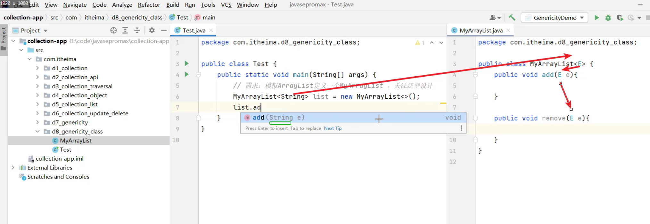Image resolution: width=650 pixels, height=224 pixels.
Task: Click the main method breadcrumb
Action: tap(205, 18)
